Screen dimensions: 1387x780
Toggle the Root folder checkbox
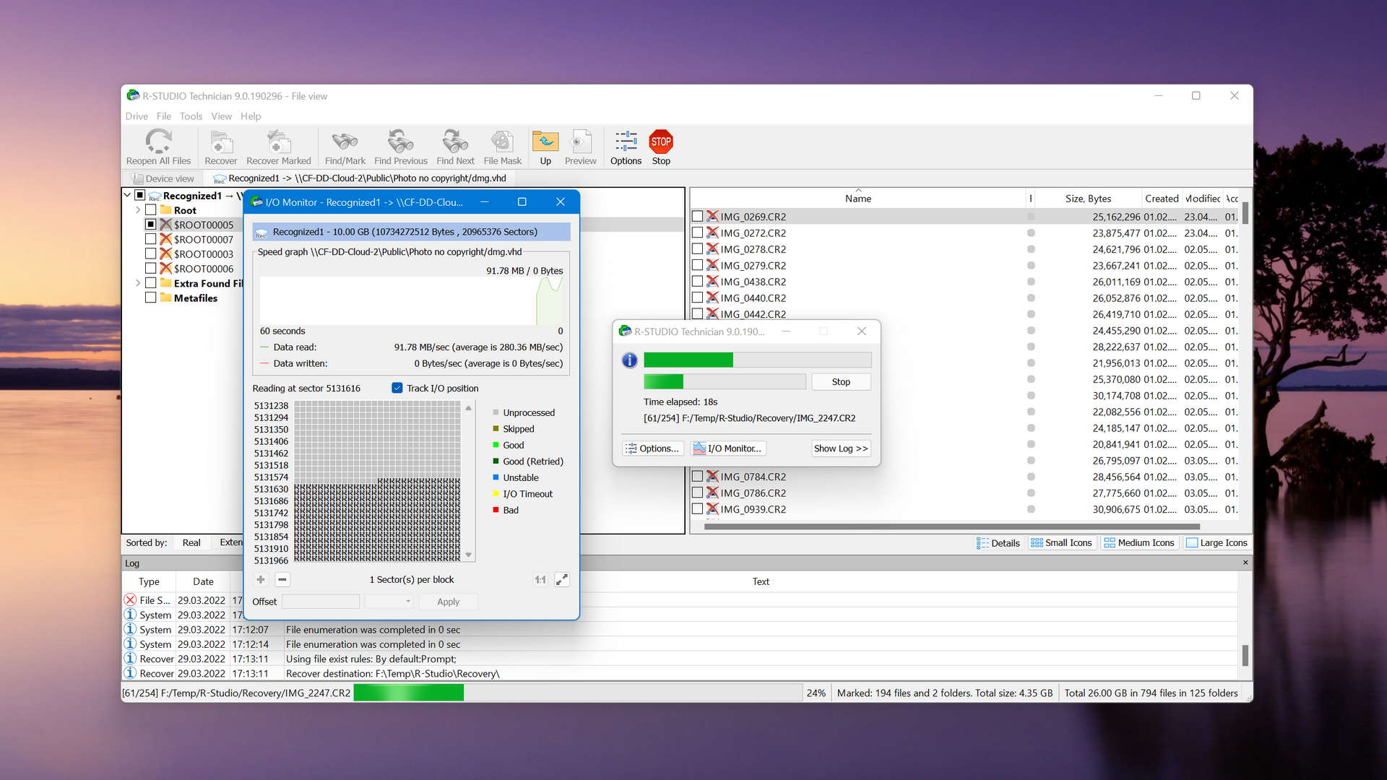(x=150, y=210)
